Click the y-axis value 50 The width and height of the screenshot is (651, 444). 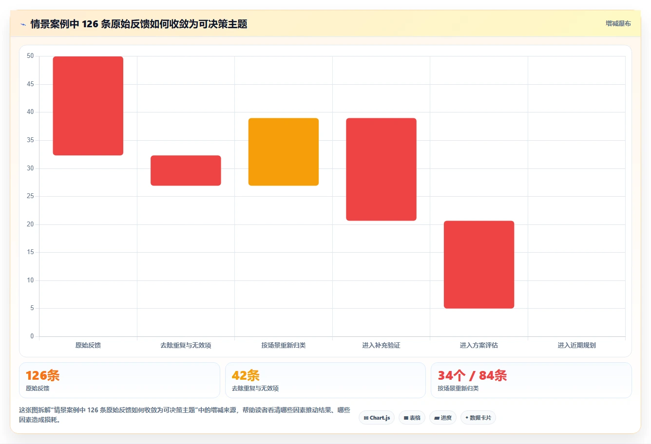[x=30, y=56]
